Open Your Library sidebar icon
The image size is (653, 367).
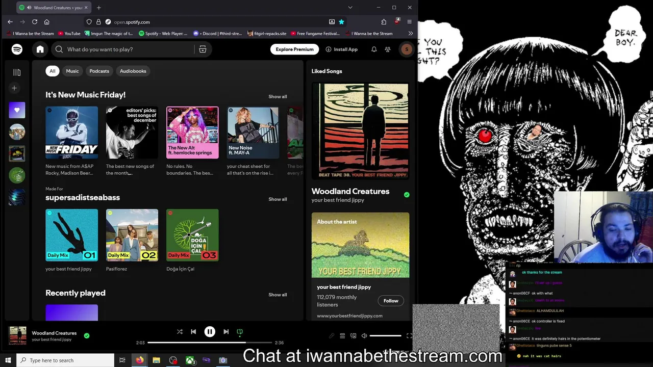17,72
